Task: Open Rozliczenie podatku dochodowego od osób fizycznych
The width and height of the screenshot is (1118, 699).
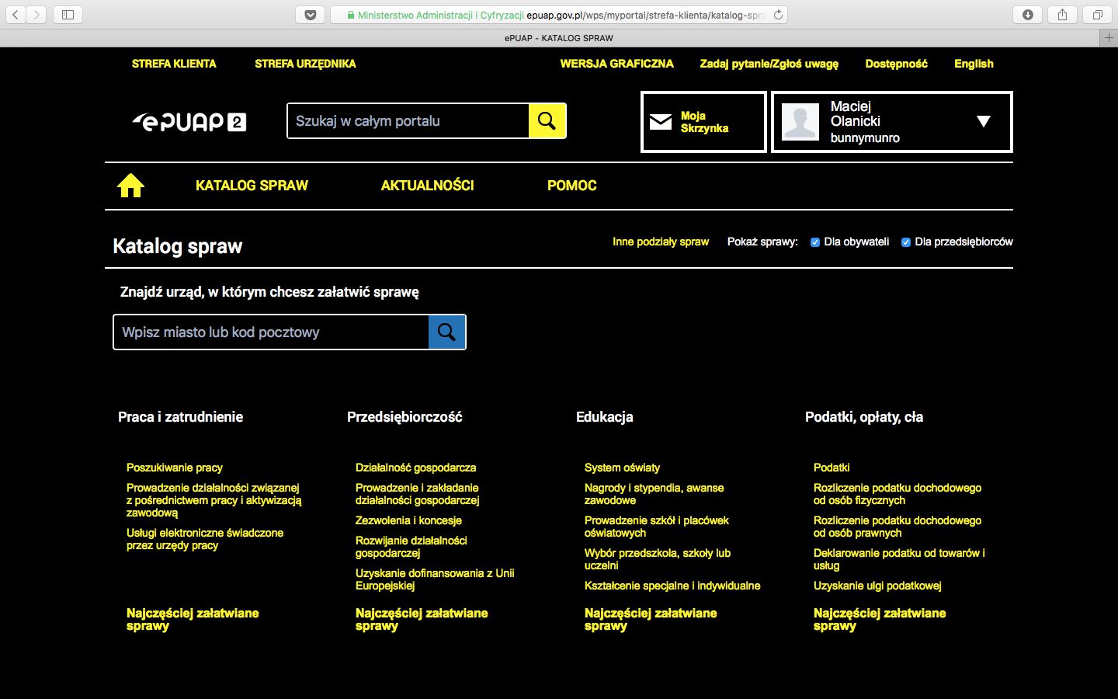Action: click(x=898, y=494)
